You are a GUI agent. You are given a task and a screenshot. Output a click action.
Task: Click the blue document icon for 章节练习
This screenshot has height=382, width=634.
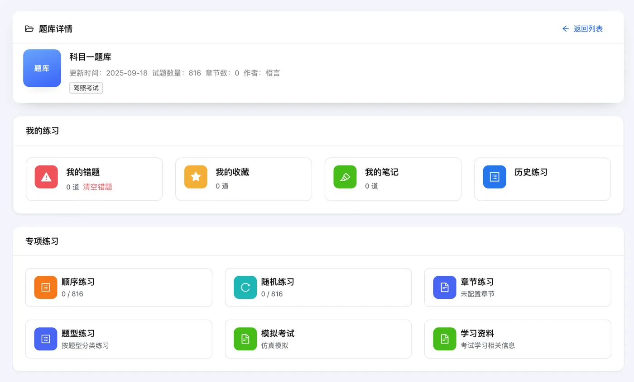pos(445,288)
